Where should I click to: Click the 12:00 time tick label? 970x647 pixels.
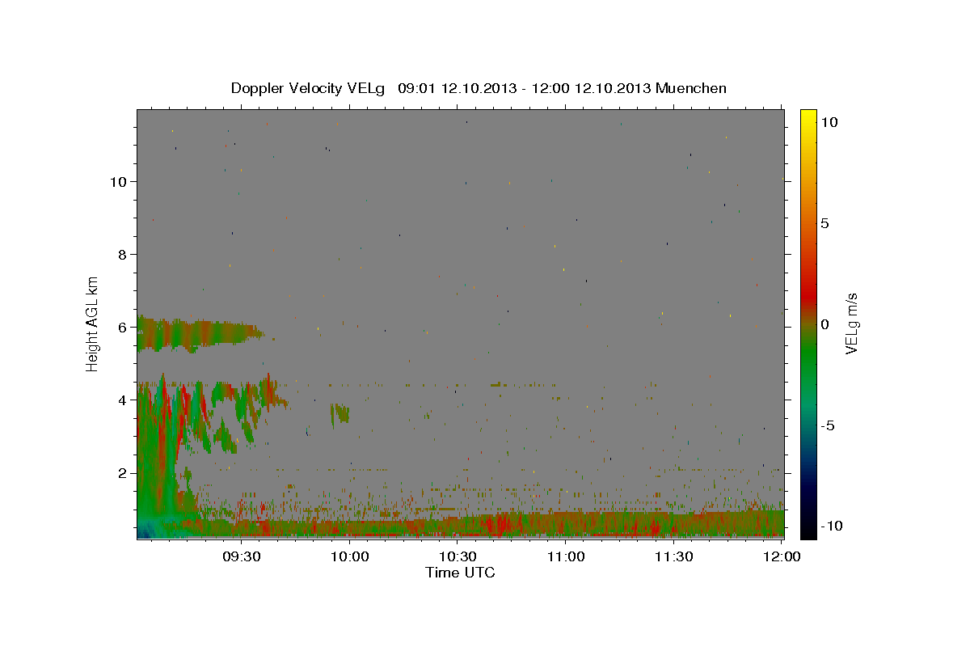782,556
